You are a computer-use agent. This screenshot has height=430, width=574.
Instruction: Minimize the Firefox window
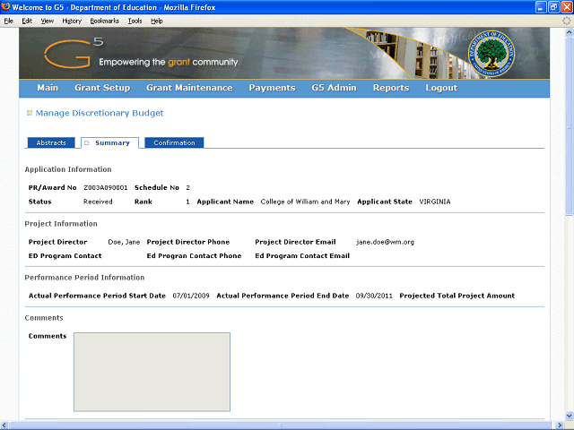(541, 7)
